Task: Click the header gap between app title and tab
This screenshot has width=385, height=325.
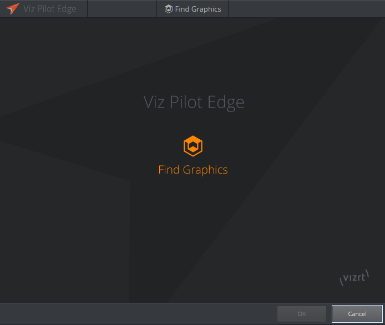Action: tap(122, 9)
